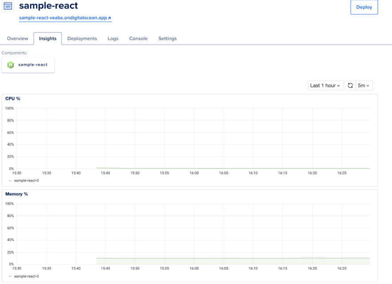Viewport: 392px width, 284px height.
Task: Open the Last 1 hour time range dropdown
Action: point(325,85)
